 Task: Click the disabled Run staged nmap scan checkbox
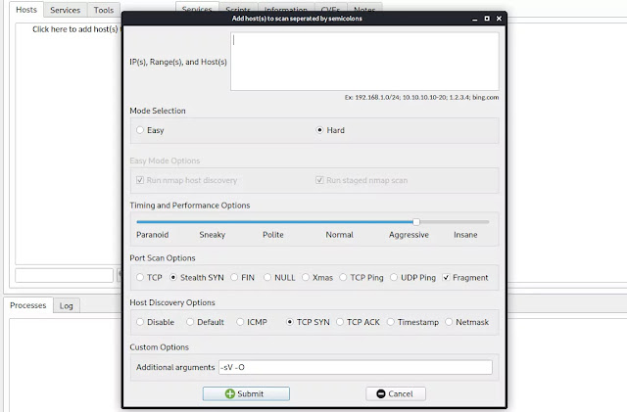[x=319, y=180]
